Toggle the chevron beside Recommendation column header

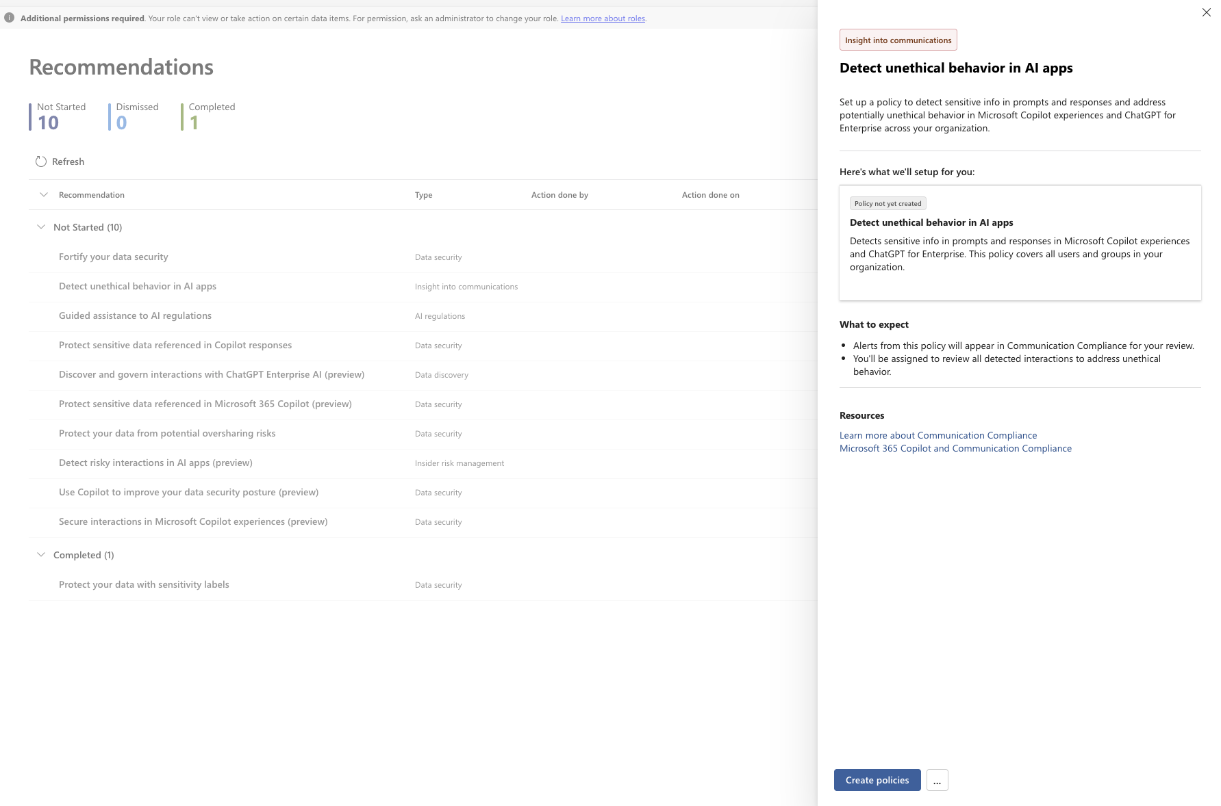(x=44, y=195)
